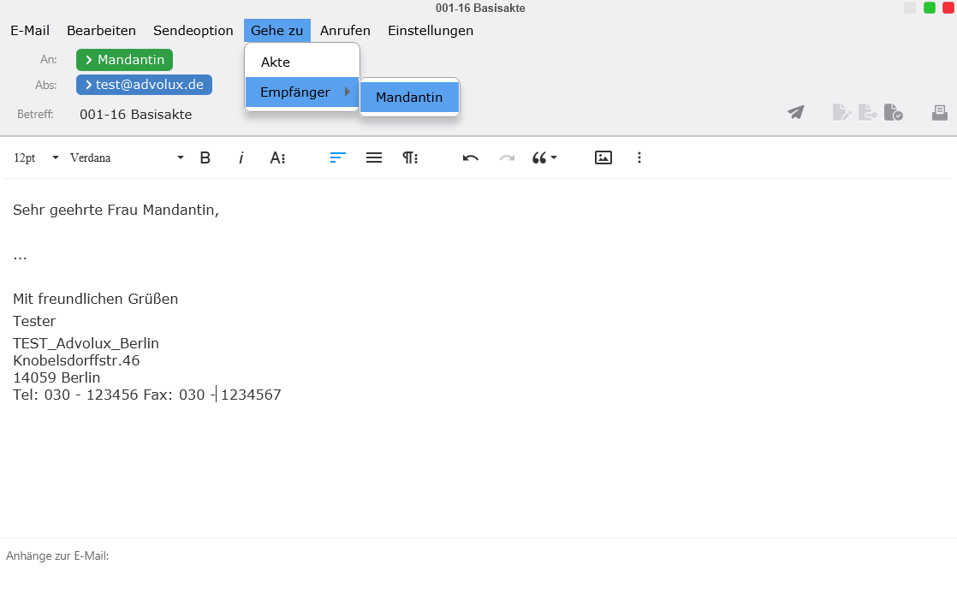Click the document with checkmark icon
Image resolution: width=957 pixels, height=594 pixels.
pyautogui.click(x=893, y=112)
